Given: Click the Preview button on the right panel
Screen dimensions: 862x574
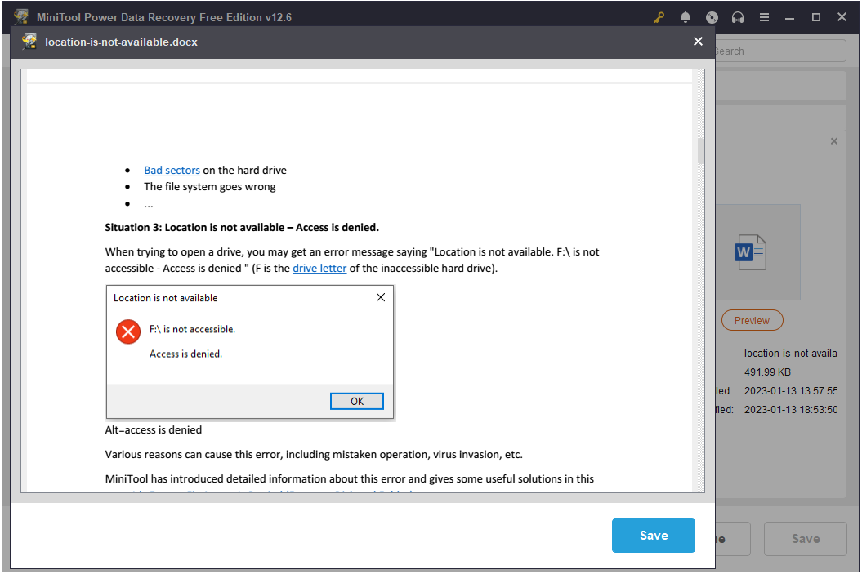Looking at the screenshot, I should click(752, 320).
